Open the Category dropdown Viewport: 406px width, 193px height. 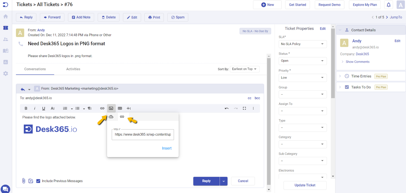coord(303,144)
